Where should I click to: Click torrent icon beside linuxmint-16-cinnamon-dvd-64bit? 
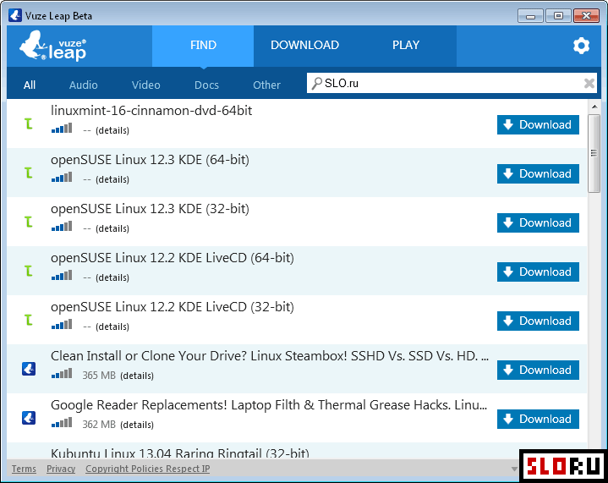[x=29, y=123]
